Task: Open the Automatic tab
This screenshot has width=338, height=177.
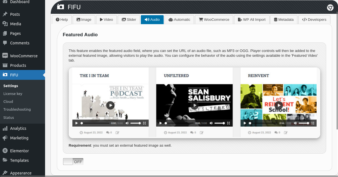Action: 179,20
